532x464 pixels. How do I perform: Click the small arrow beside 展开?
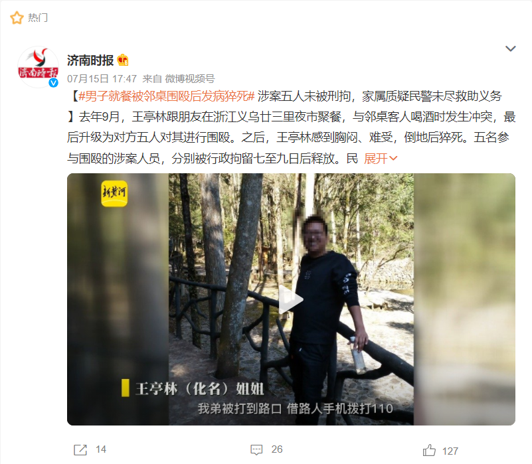click(x=393, y=159)
